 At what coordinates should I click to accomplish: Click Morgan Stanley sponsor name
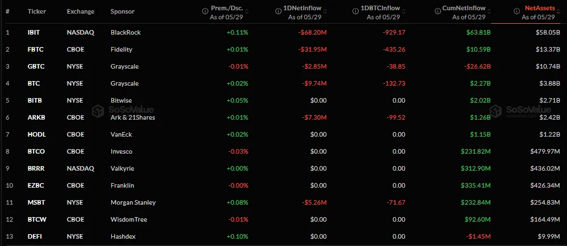click(x=133, y=202)
